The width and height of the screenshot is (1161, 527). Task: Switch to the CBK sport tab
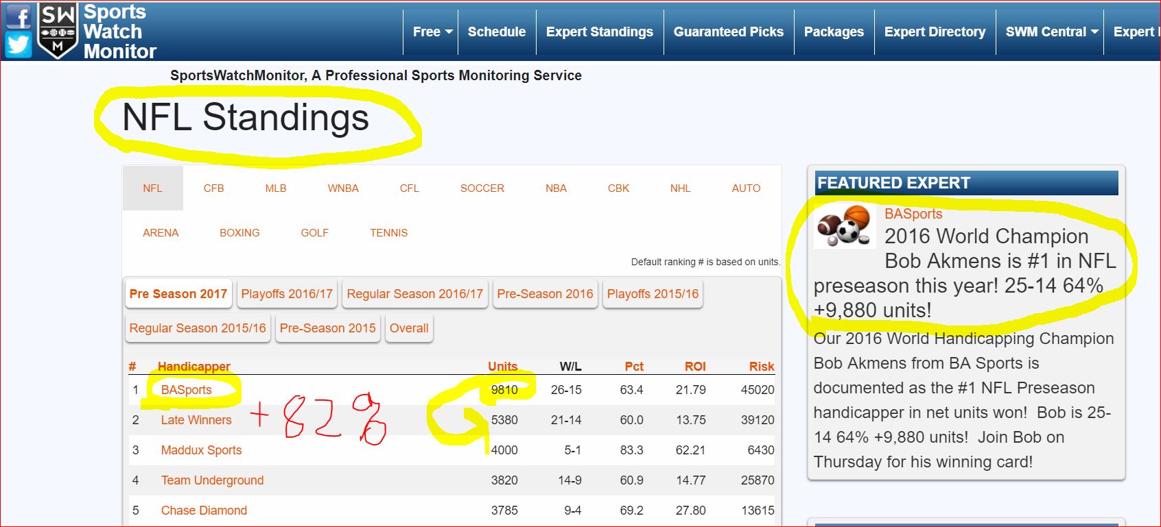pyautogui.click(x=618, y=188)
